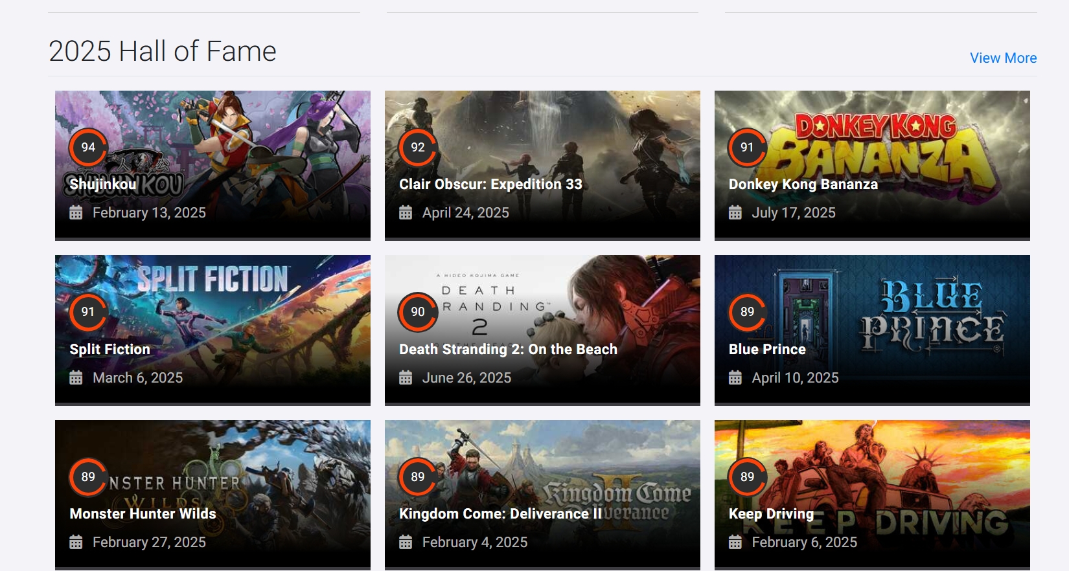The height and width of the screenshot is (571, 1069).
Task: Click the Split Fiction score badge
Action: (x=88, y=312)
